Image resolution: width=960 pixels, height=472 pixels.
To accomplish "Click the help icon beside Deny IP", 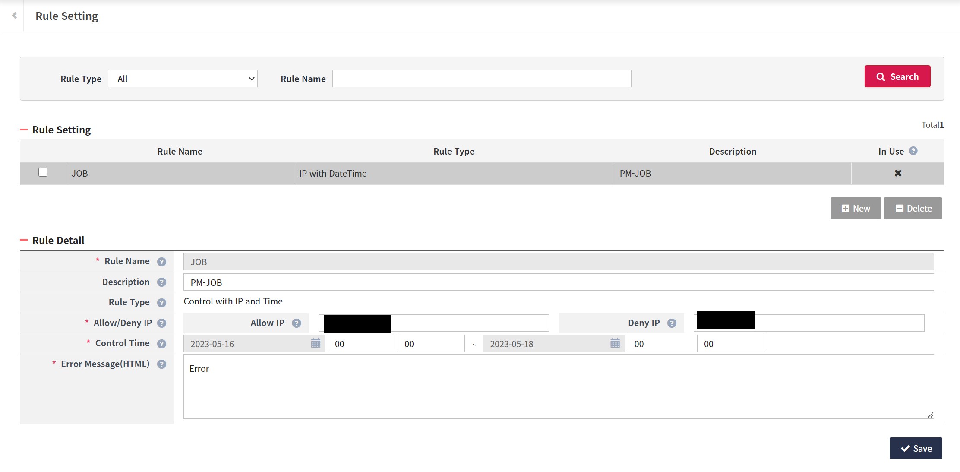I will [x=672, y=323].
